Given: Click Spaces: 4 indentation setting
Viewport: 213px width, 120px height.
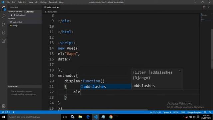Looking at the screenshot, I should (167, 112).
